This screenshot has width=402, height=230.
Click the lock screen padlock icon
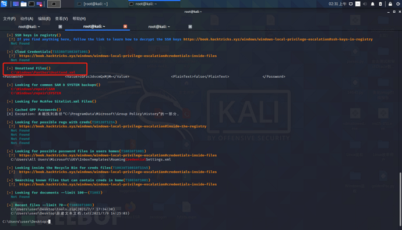[390, 4]
